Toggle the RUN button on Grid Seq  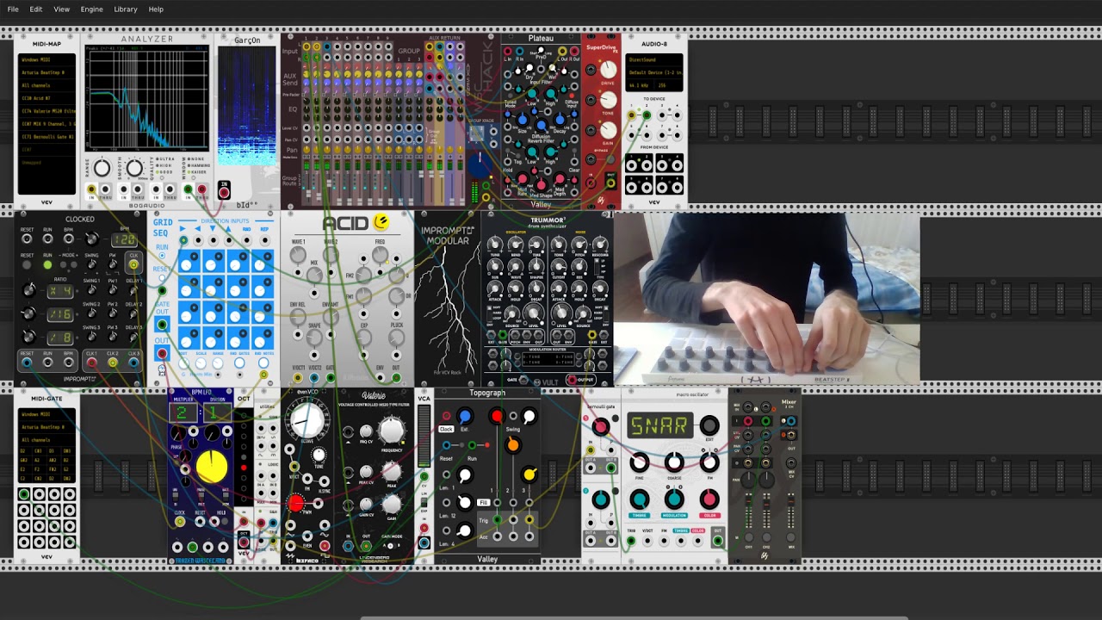click(162, 257)
